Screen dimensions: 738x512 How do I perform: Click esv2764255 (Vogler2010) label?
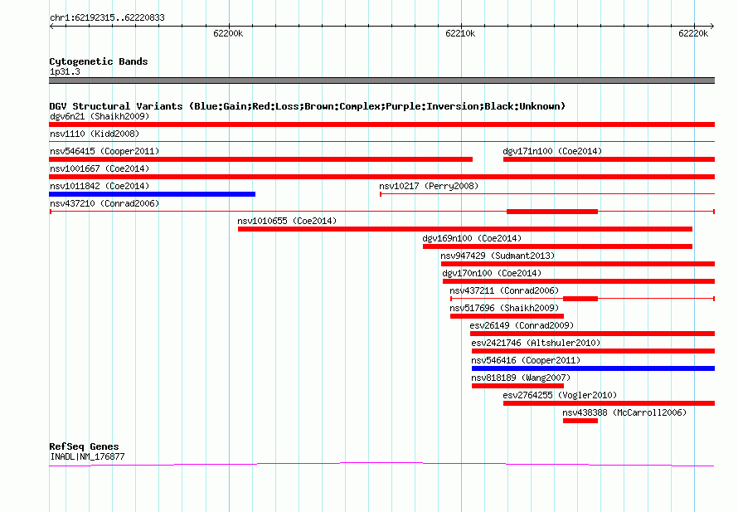pyautogui.click(x=560, y=395)
